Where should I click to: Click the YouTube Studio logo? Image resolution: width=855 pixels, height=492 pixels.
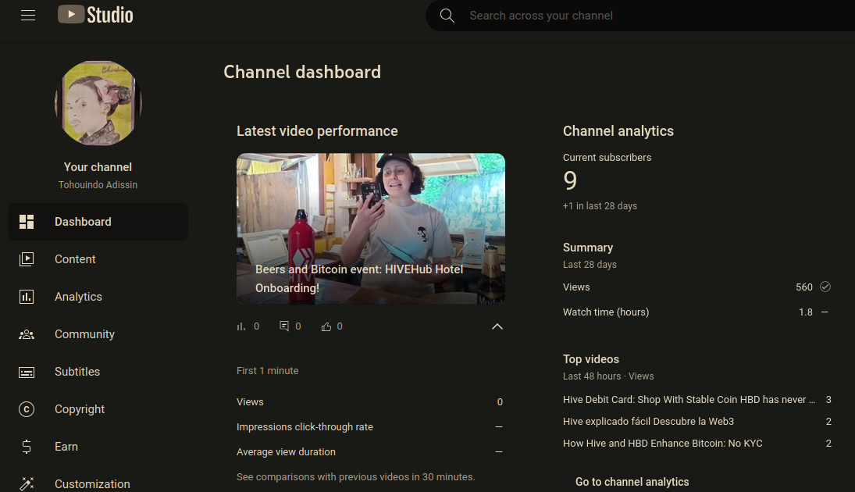point(95,15)
